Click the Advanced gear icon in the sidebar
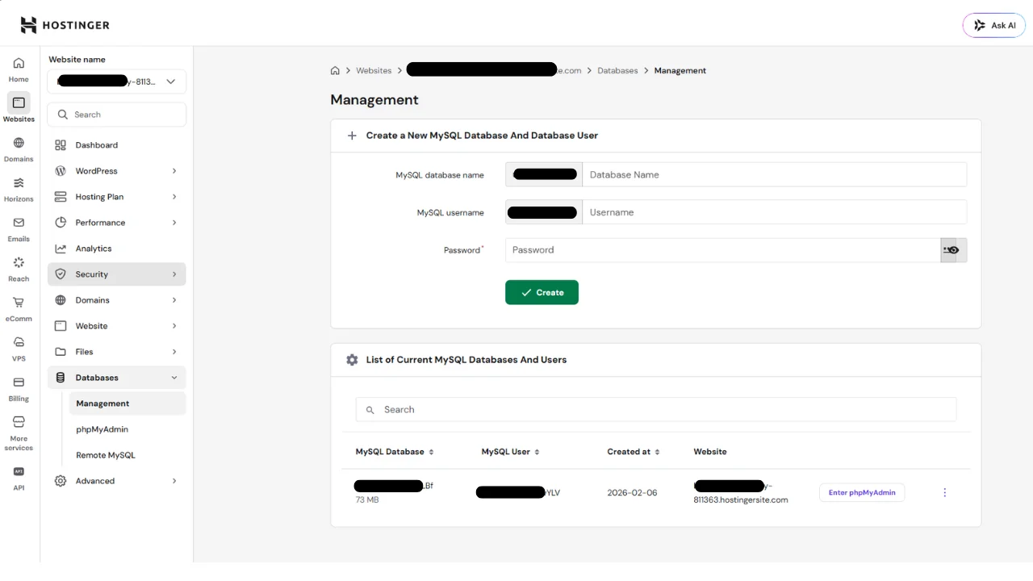1033x581 pixels. click(60, 481)
